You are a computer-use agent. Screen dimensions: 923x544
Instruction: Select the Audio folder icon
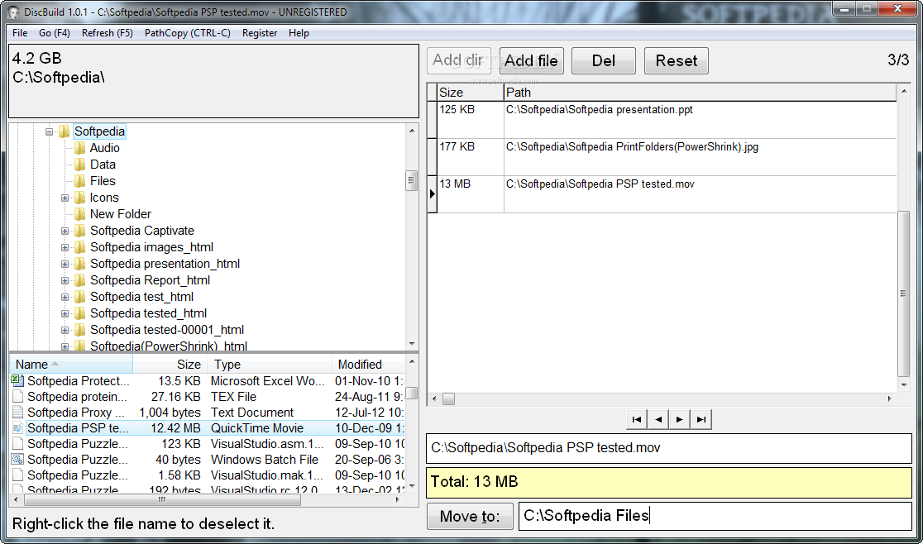[x=79, y=148]
